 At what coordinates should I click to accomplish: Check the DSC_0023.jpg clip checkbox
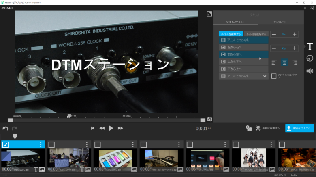pyautogui.click(x=190, y=144)
